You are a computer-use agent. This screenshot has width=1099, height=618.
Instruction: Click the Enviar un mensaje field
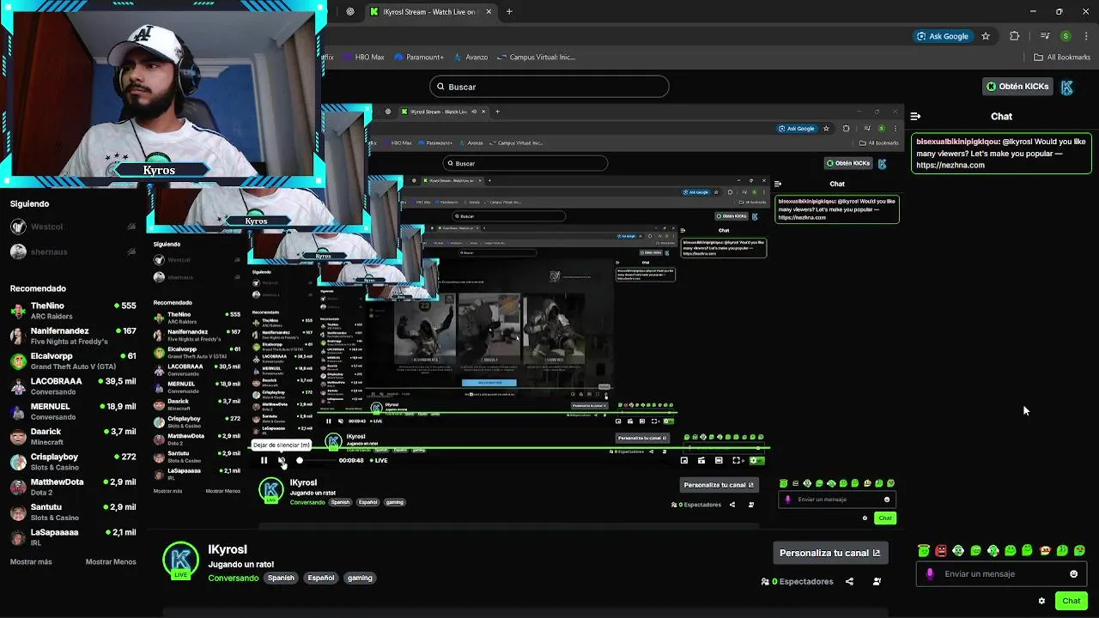click(1001, 574)
